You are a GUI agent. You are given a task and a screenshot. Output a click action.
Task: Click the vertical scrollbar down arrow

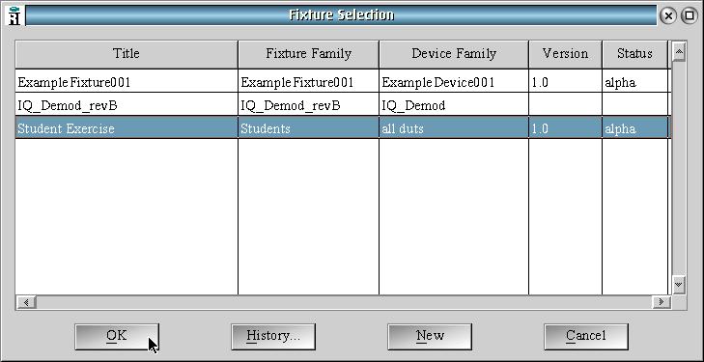(x=679, y=284)
